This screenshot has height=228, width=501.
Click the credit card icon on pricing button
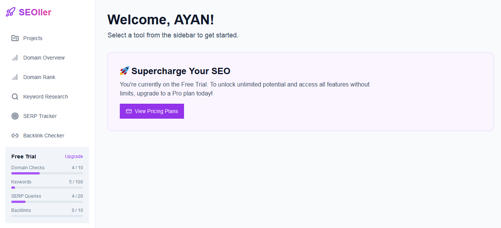click(128, 111)
